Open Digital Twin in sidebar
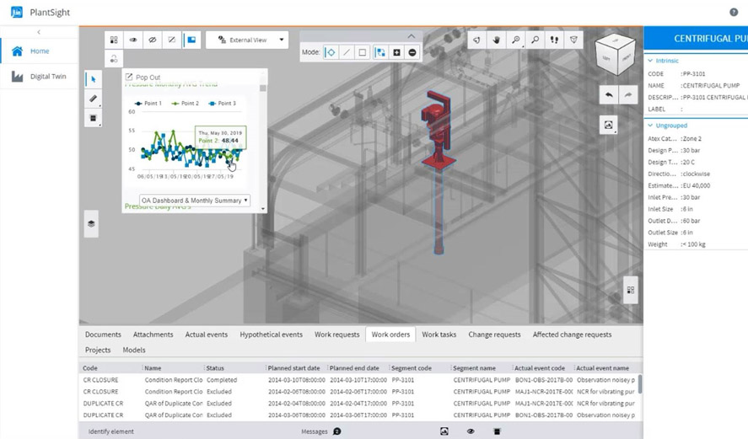Viewport: 748px width, 439px height. pos(39,77)
